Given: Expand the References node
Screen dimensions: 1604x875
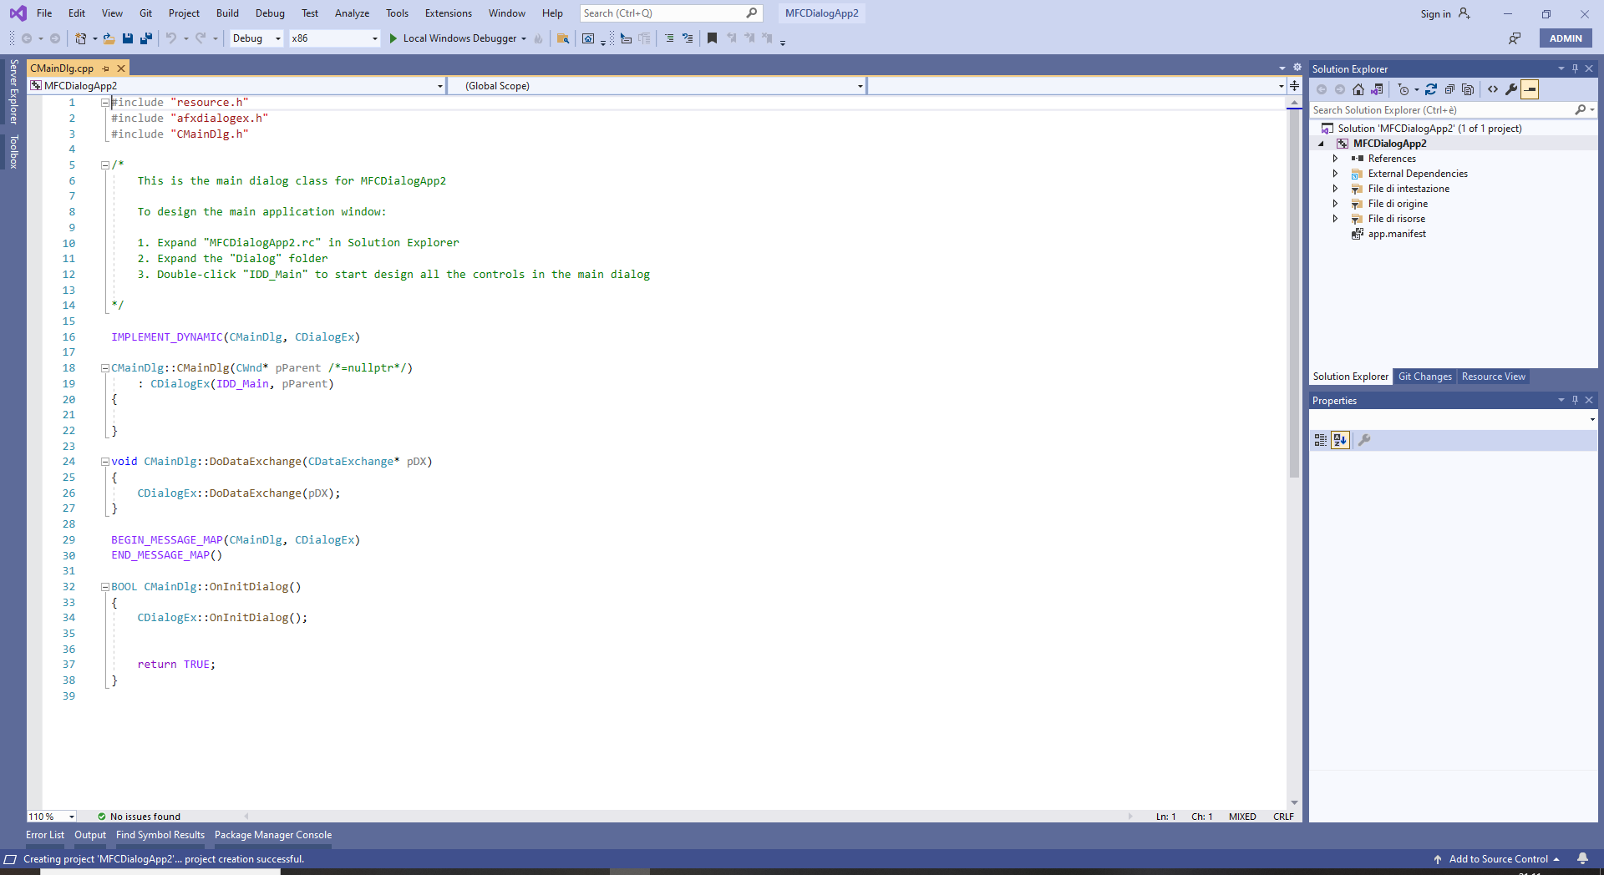Looking at the screenshot, I should tap(1335, 159).
